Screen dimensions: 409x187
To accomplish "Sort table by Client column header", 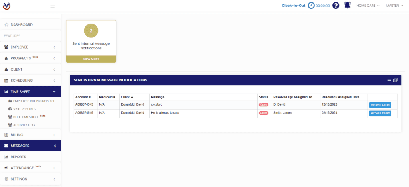I will coord(127,97).
